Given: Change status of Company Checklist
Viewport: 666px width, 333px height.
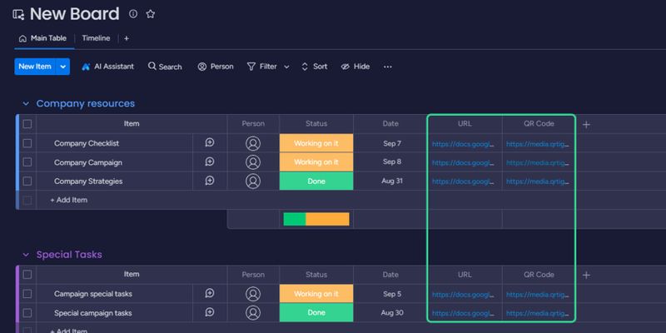Looking at the screenshot, I should coord(316,143).
